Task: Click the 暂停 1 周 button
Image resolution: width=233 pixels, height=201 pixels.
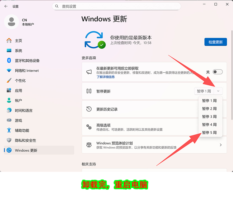Action: pyautogui.click(x=204, y=91)
